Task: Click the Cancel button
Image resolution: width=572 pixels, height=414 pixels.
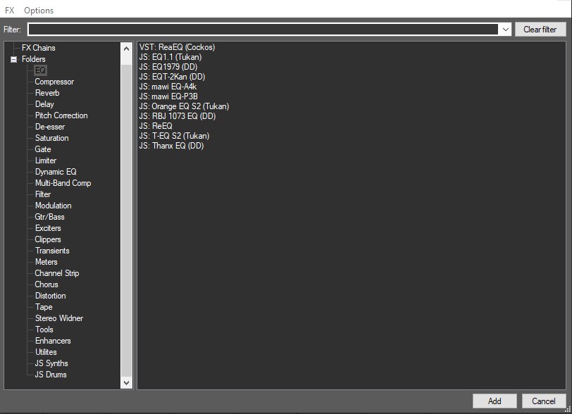Action: [543, 401]
